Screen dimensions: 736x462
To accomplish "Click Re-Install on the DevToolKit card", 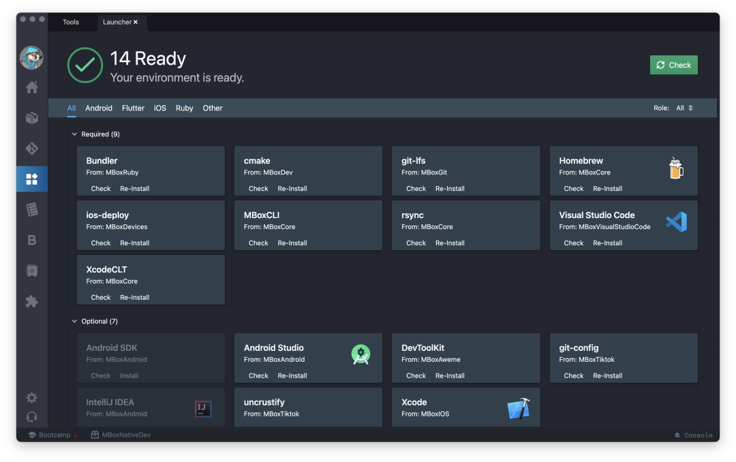I will [x=450, y=375].
